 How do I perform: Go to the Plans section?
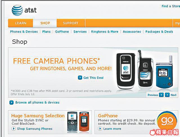46,32
